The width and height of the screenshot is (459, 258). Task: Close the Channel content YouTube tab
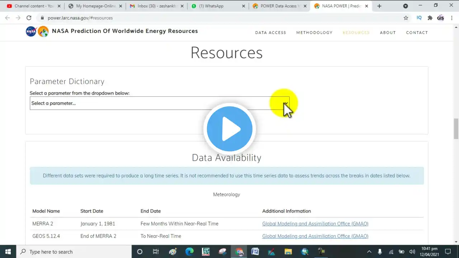(x=59, y=6)
